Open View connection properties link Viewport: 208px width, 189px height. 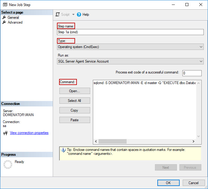pyautogui.click(x=29, y=133)
